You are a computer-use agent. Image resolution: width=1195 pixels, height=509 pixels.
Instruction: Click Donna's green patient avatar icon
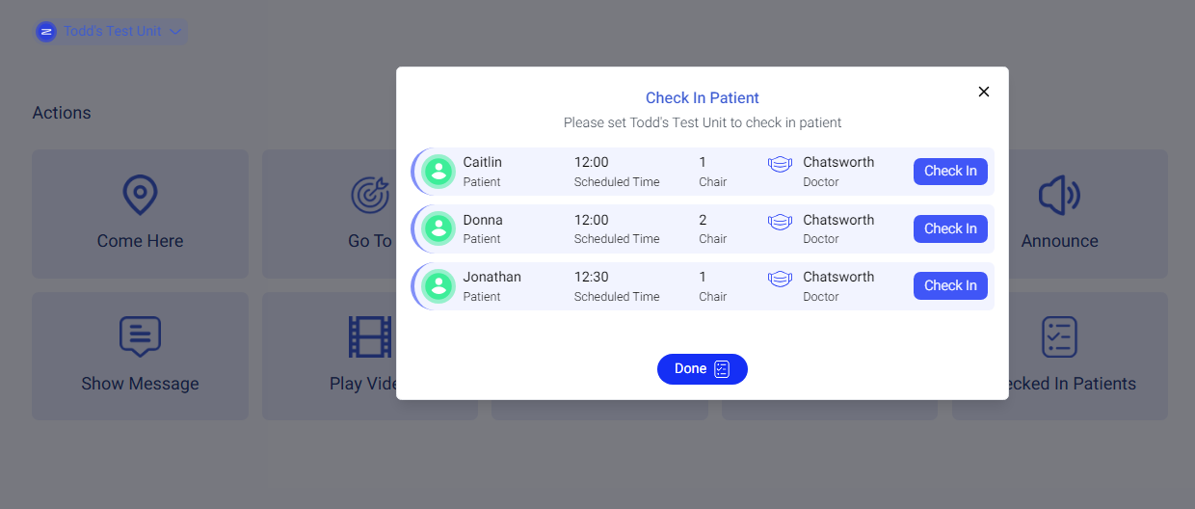438,228
